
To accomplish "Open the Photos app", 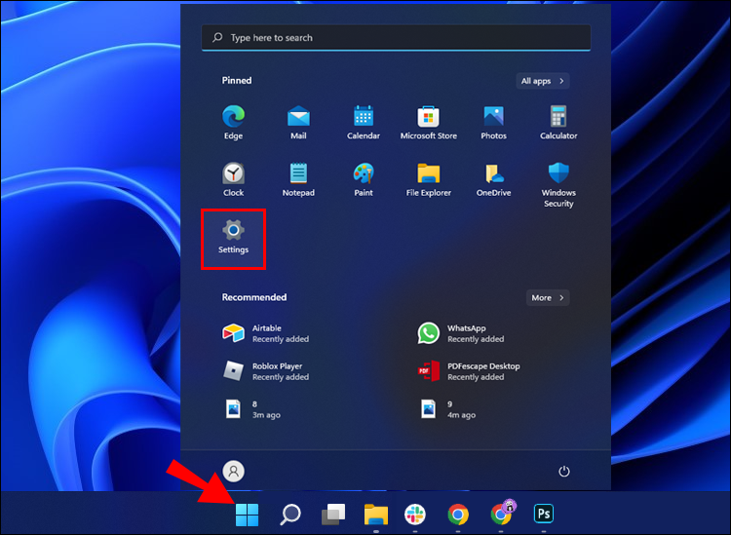I will (494, 123).
